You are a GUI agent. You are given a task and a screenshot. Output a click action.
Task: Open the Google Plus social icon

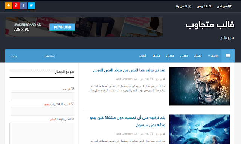(x=16, y=6)
